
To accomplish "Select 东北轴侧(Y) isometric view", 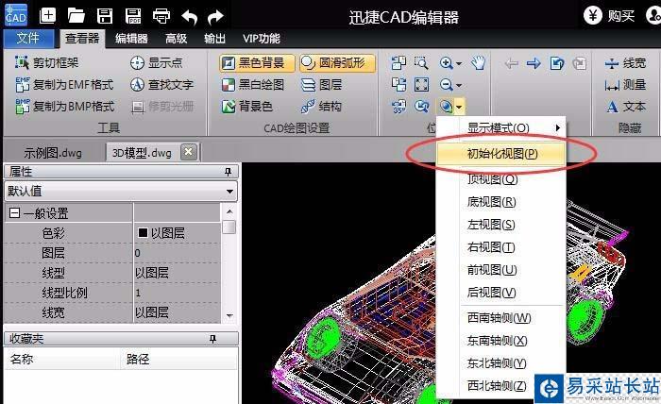I will click(501, 362).
